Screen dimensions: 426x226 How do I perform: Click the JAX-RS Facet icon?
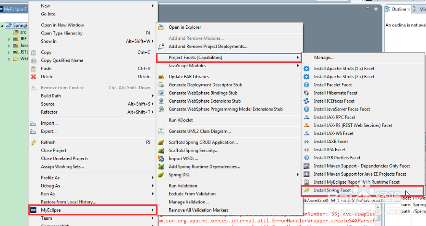pyautogui.click(x=306, y=125)
